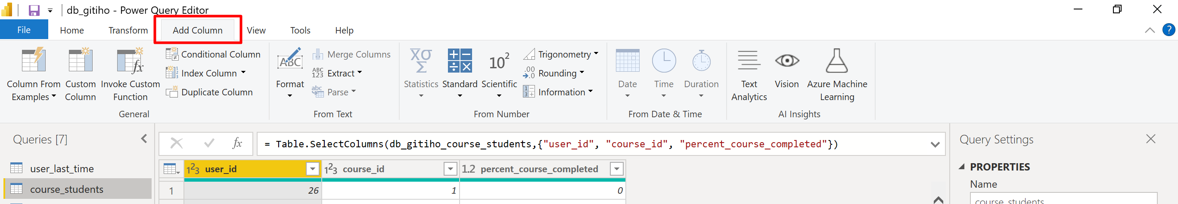Viewport: 1178px width, 204px height.
Task: Switch to the View tab
Action: pyautogui.click(x=256, y=30)
